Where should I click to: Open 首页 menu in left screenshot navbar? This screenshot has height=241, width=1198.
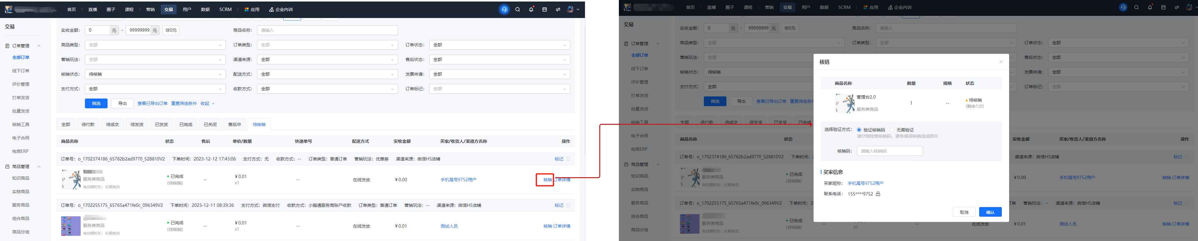coord(71,9)
